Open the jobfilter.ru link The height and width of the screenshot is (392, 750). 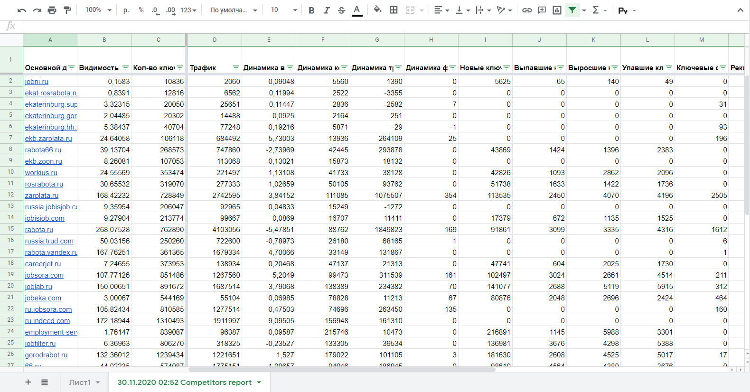[x=40, y=344]
